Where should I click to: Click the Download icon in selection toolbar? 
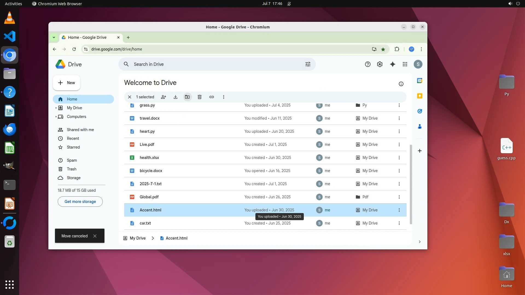pyautogui.click(x=176, y=97)
